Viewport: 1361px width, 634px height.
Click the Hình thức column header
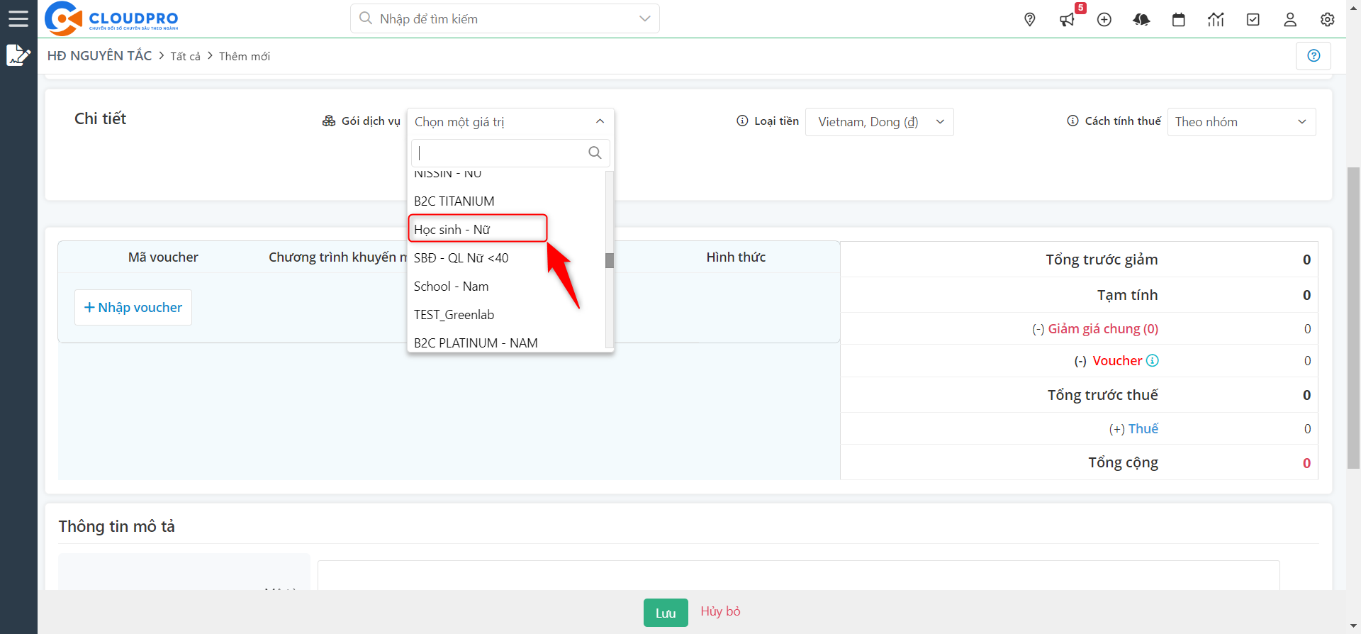click(x=736, y=257)
